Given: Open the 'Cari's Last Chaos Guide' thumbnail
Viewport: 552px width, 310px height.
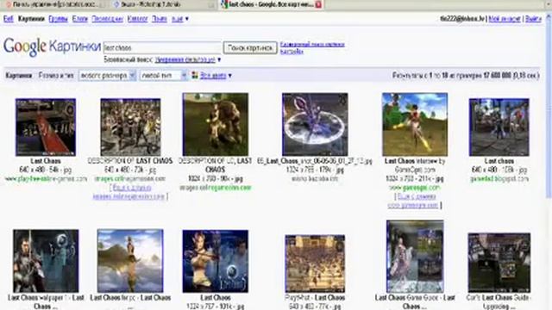Looking at the screenshot, I should point(499,263).
